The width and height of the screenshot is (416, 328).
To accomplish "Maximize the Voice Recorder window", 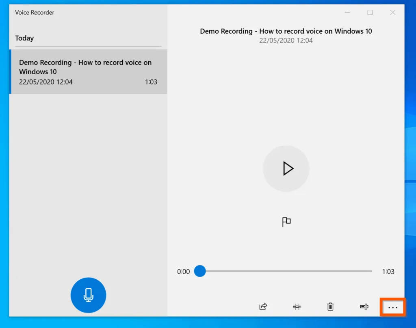I will [x=370, y=12].
